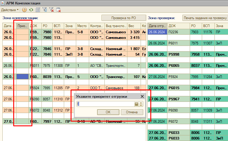The image size is (228, 141).
Task: Select the 7903 РО cell
Action: (x=196, y=32)
